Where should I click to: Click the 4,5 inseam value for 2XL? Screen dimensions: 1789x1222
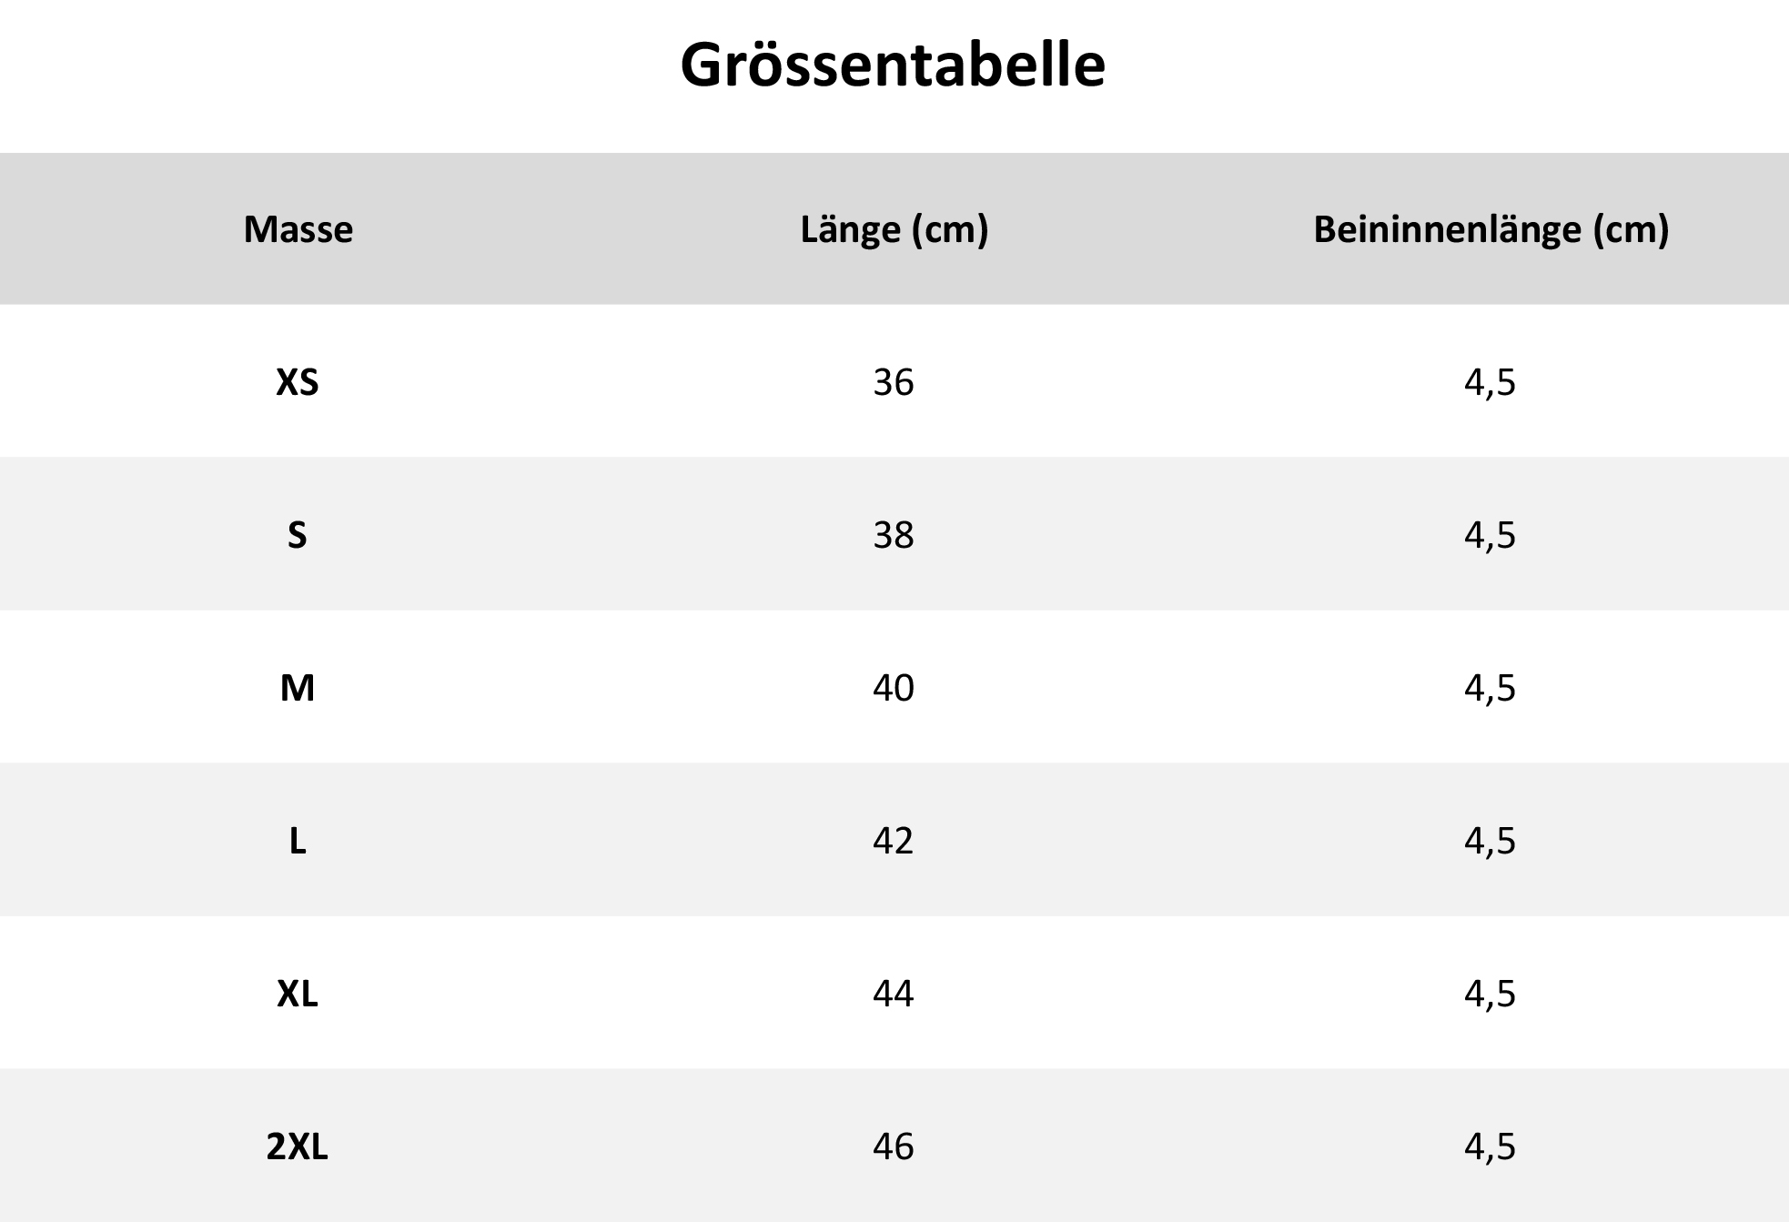tap(1491, 1146)
